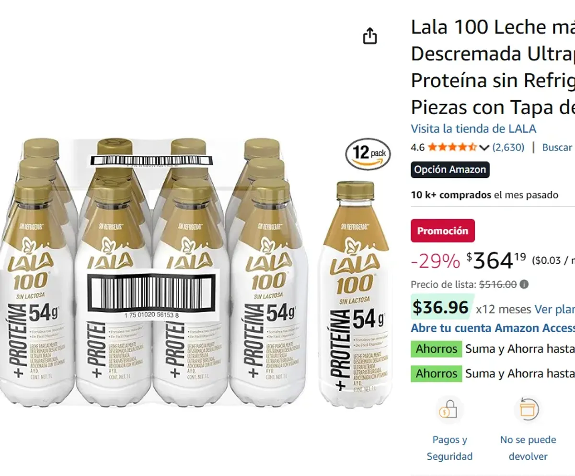The height and width of the screenshot is (476, 575).
Task: Click the No se puede devolver return icon
Action: point(528,408)
